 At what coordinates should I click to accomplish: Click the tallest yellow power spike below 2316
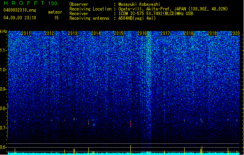click(131, 150)
